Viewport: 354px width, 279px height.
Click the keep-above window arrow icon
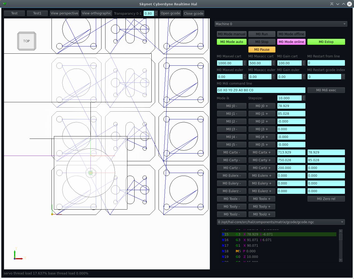pyautogui.click(x=332, y=4)
